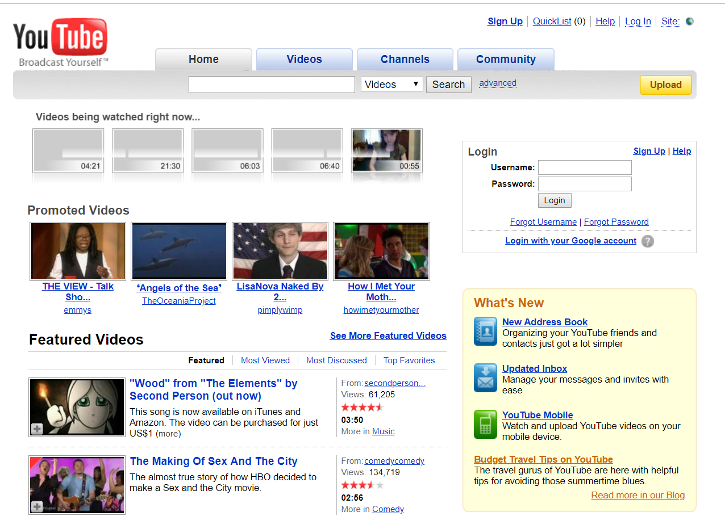The image size is (725, 516).
Task: Focus the Username field
Action: click(x=585, y=167)
